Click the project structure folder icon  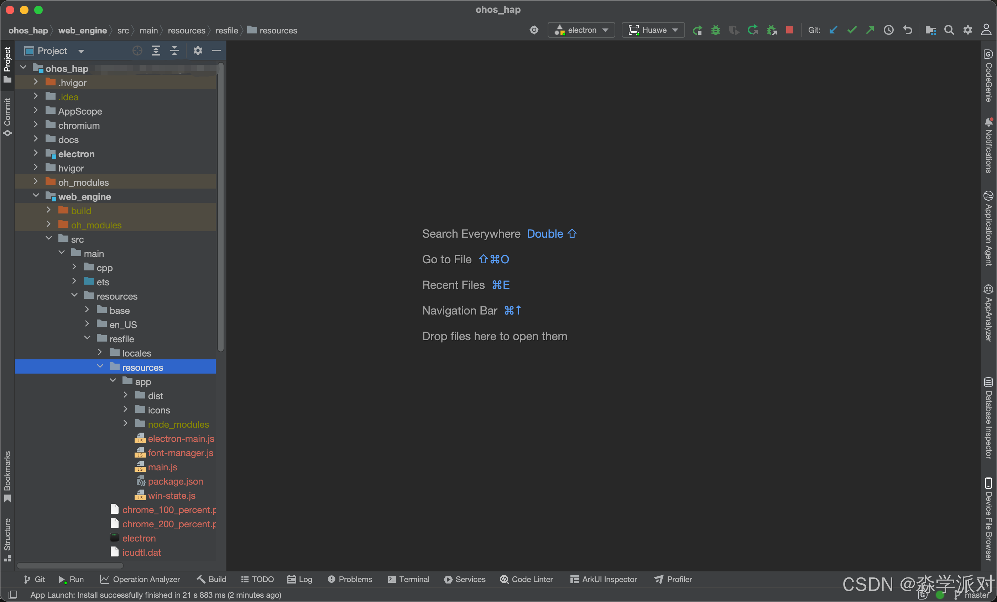click(x=930, y=30)
